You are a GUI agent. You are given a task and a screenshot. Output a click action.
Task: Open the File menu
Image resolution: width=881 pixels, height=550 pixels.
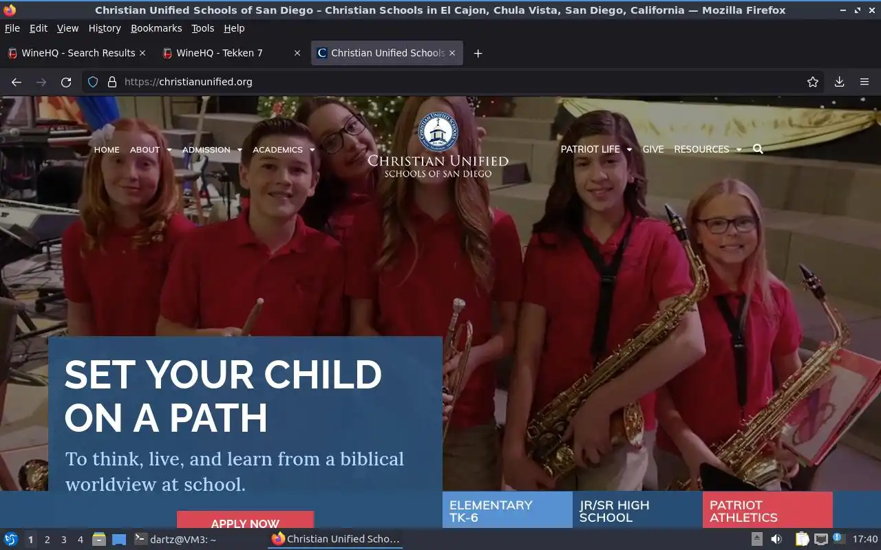coord(12,28)
